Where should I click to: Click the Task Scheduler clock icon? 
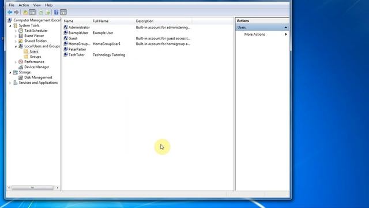(21, 31)
